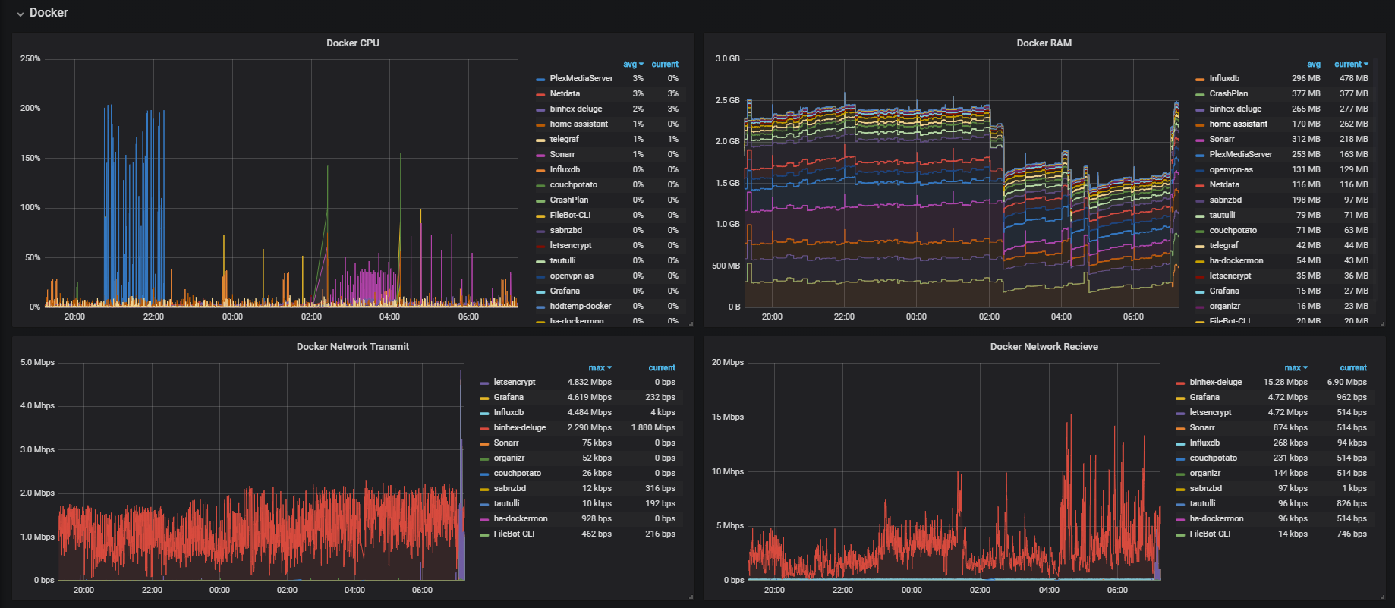
Task: Toggle FileBot-CLI series in Network Transmit legend
Action: [514, 534]
